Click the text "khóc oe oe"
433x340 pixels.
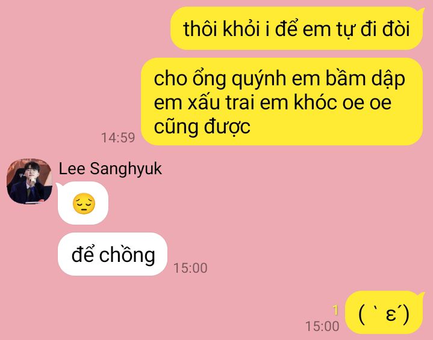point(343,102)
